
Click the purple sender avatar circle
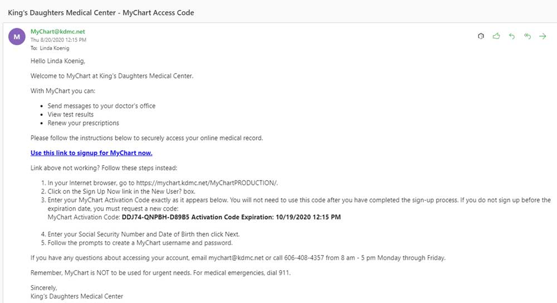(17, 37)
